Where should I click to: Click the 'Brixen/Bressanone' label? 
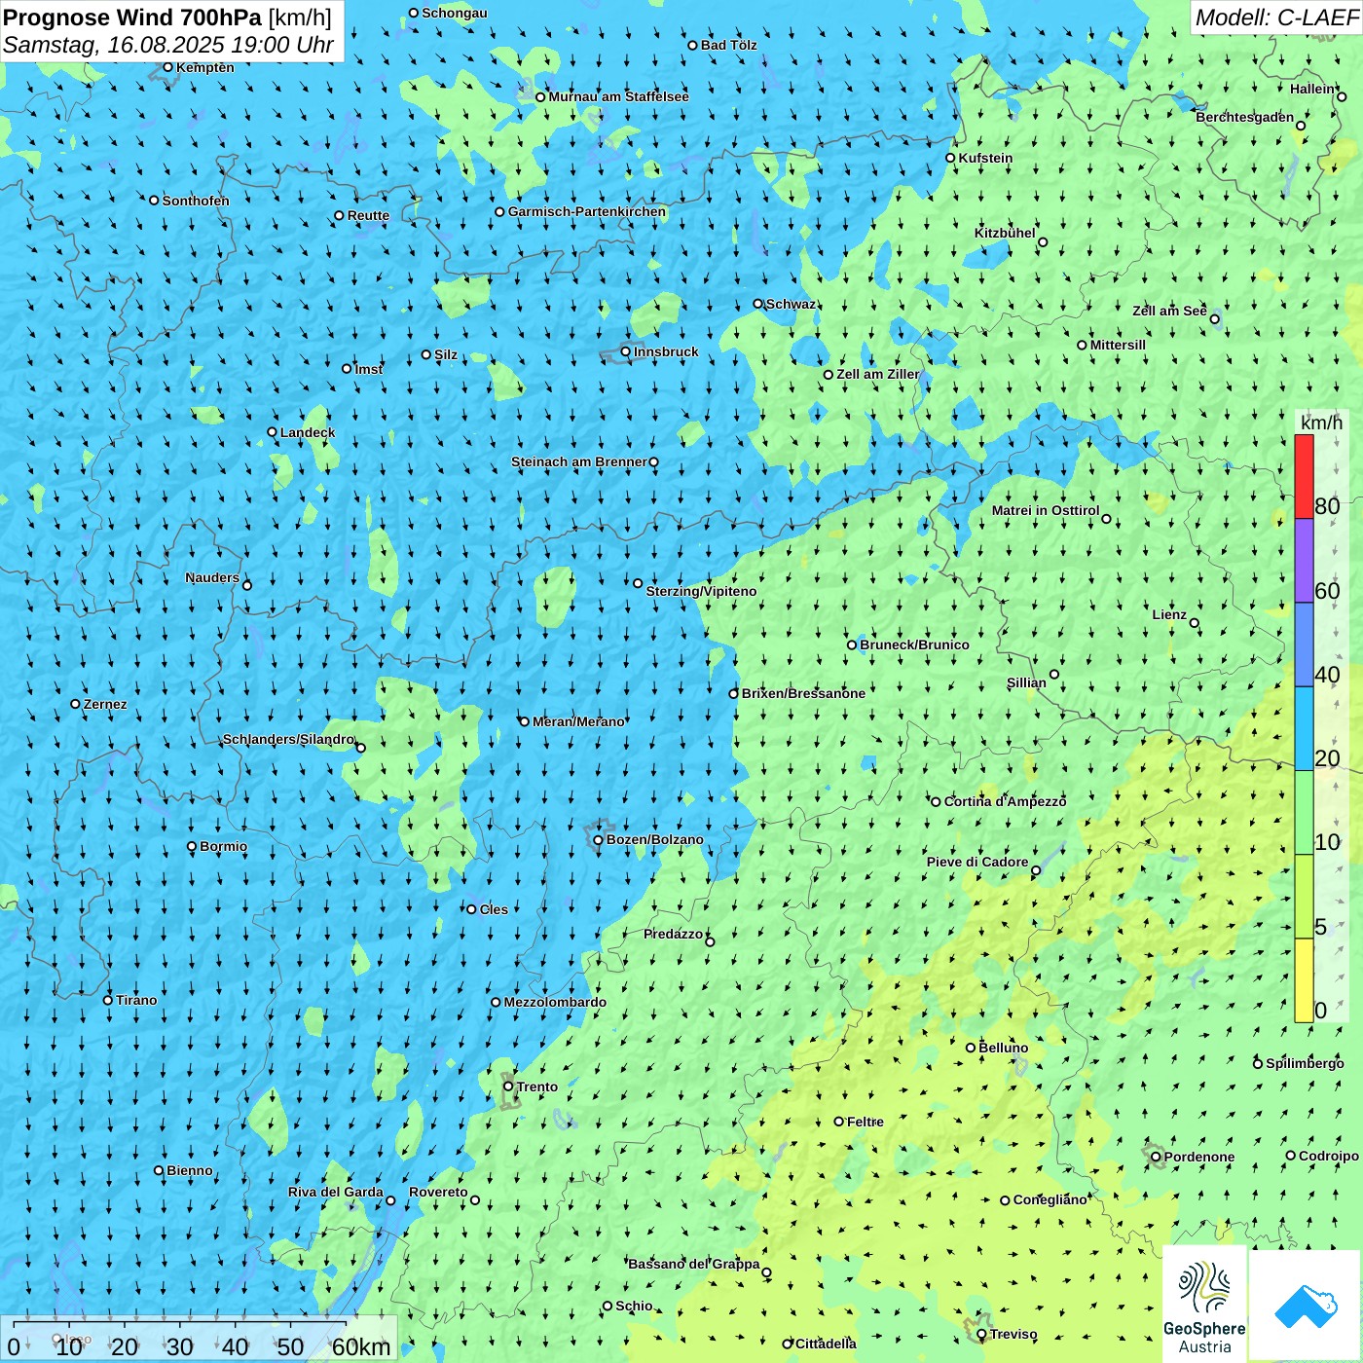(803, 693)
